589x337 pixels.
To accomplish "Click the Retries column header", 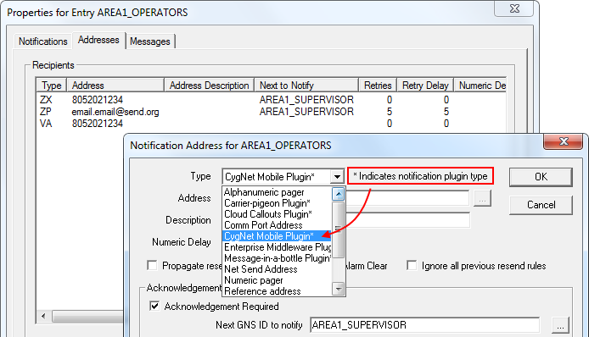I will 378,85.
